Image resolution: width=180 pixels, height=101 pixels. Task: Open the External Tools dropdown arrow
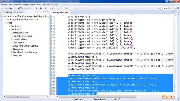tap(48, 8)
